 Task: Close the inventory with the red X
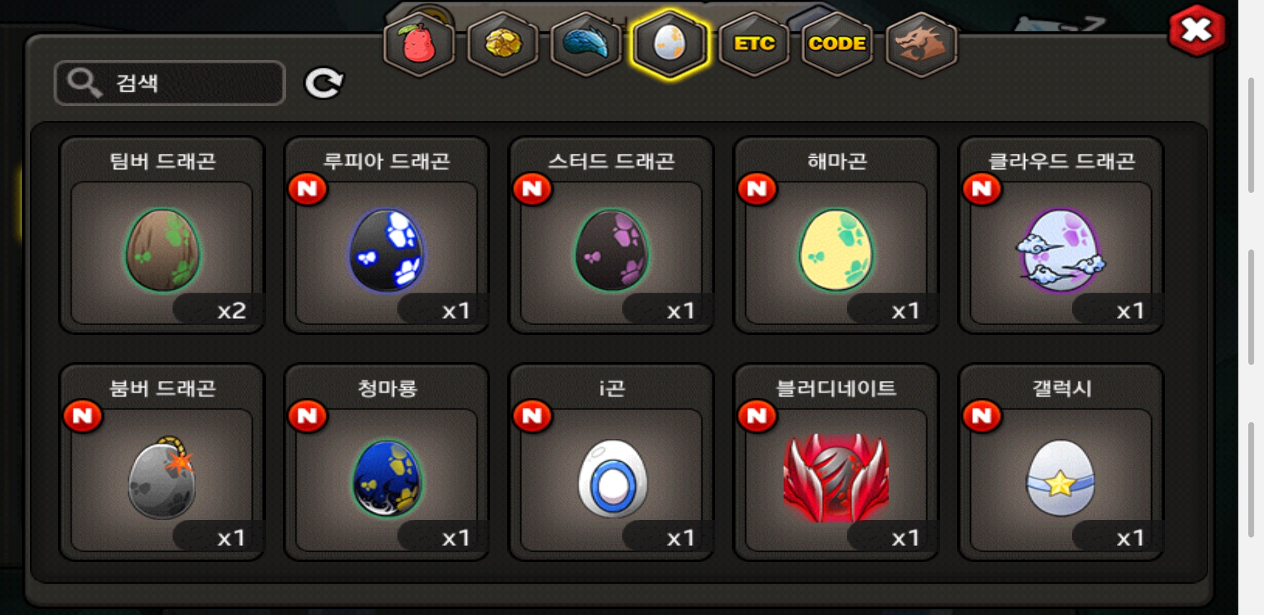[1196, 31]
